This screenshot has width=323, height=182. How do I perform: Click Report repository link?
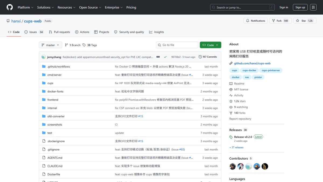coord(240,119)
